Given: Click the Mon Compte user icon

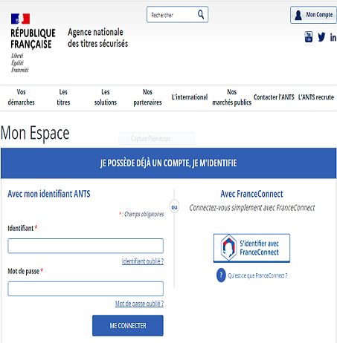Looking at the screenshot, I should [x=298, y=15].
